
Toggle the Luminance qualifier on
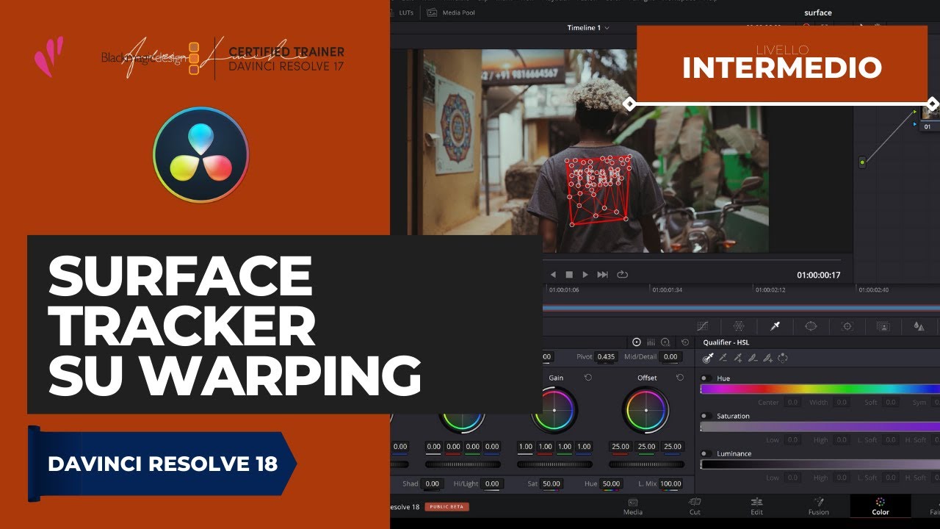point(706,453)
